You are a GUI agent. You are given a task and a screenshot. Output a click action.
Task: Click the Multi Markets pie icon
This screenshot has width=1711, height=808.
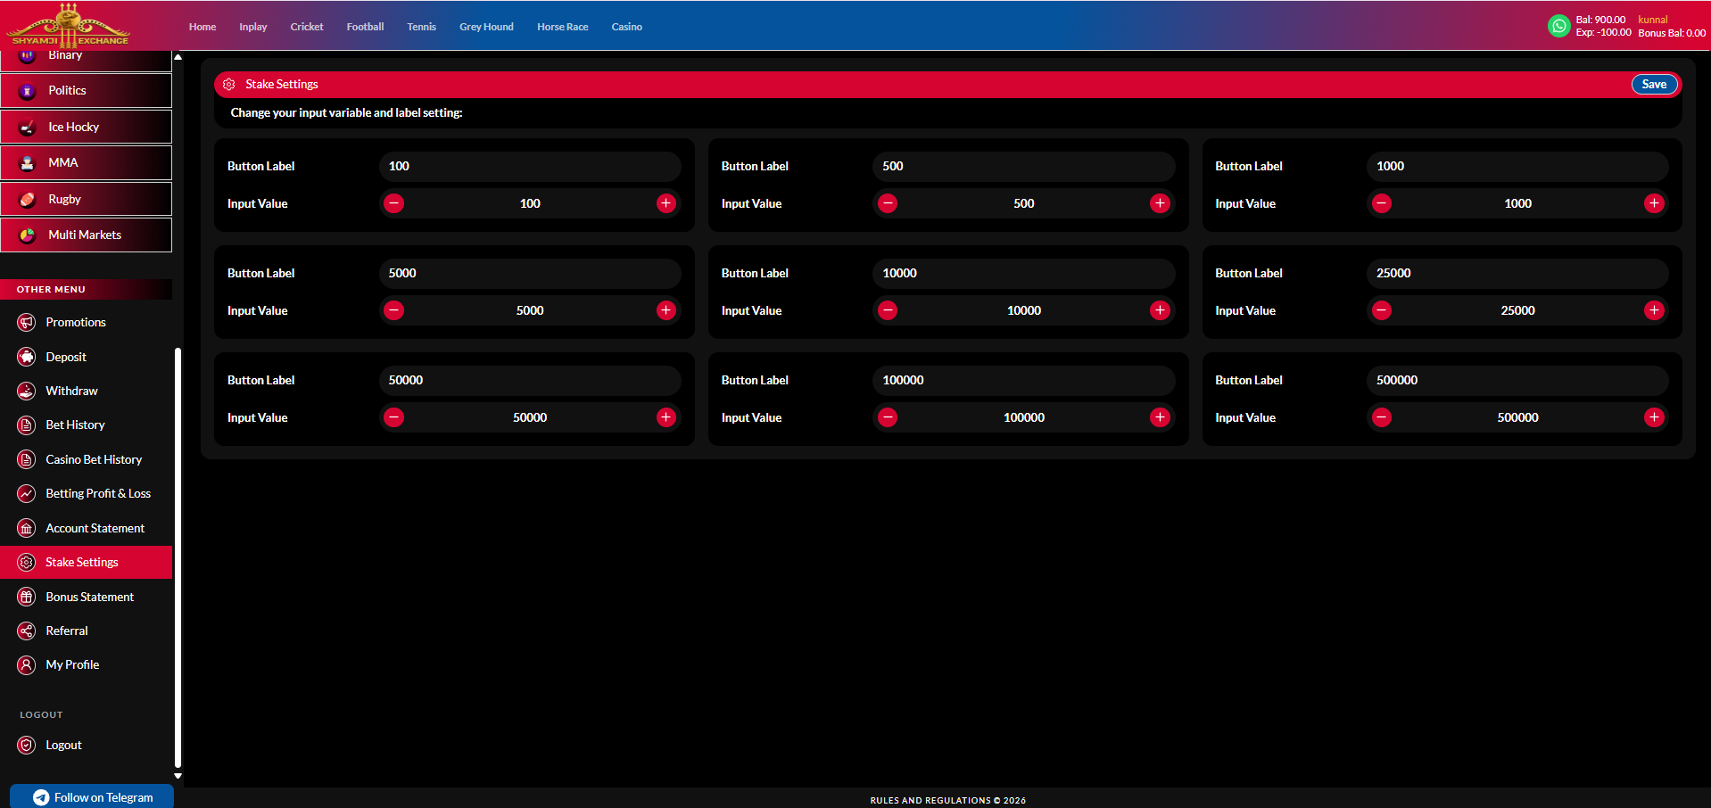28,235
